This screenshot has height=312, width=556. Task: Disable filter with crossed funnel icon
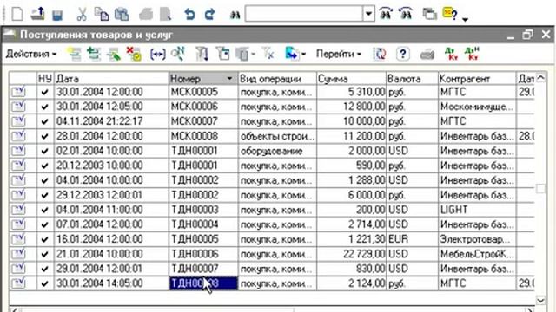[268, 54]
